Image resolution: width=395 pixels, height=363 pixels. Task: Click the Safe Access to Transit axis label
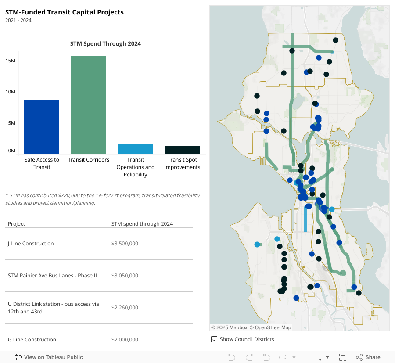pos(42,163)
